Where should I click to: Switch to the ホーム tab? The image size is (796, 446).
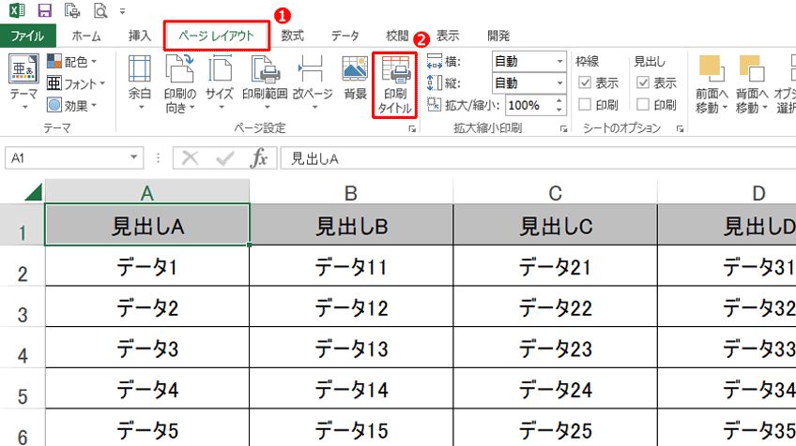pos(86,36)
